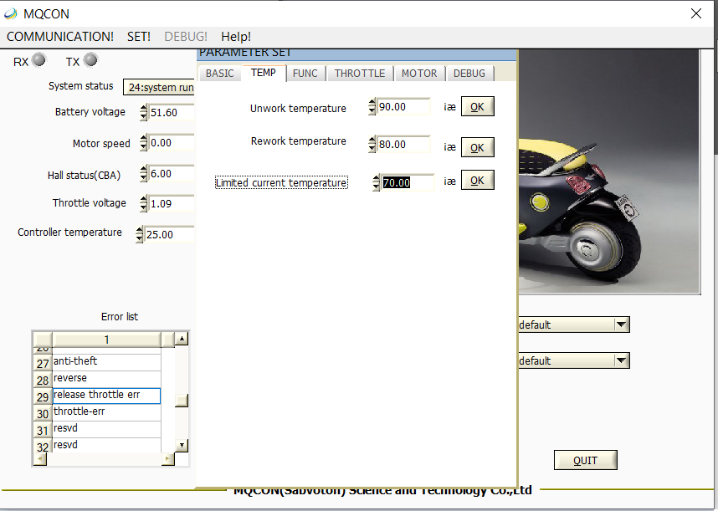Open the SET! menu
The width and height of the screenshot is (718, 511).
coord(139,37)
